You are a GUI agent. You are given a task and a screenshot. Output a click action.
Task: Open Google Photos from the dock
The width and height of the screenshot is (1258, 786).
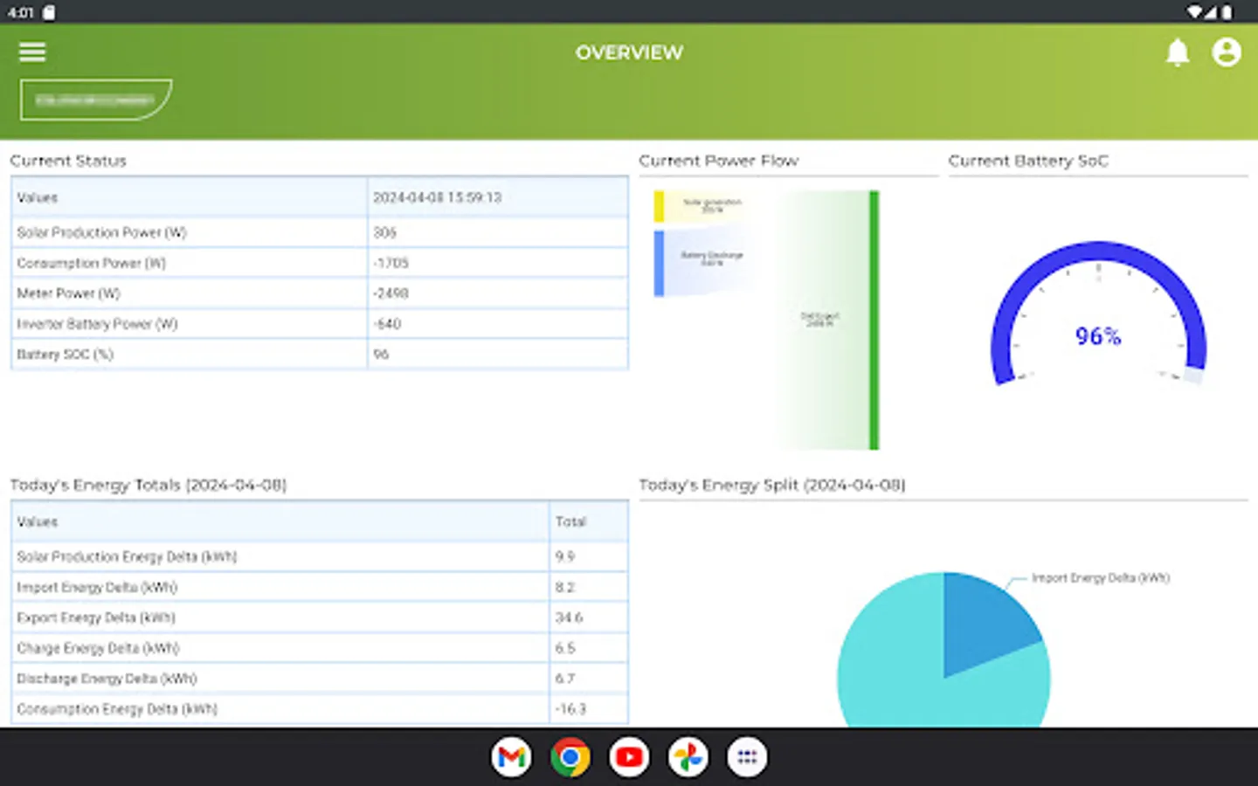[688, 756]
